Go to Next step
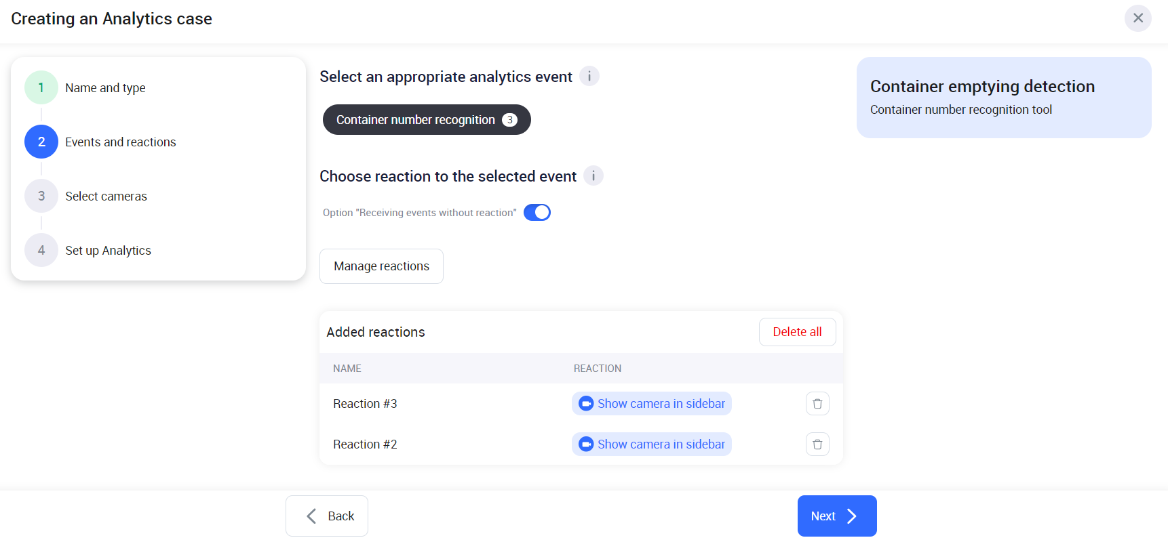The height and width of the screenshot is (540, 1168). 836,516
